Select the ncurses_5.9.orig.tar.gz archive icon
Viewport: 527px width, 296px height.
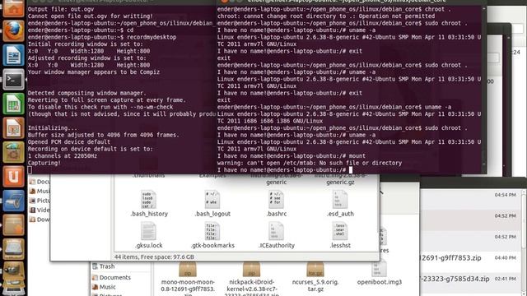point(315,270)
